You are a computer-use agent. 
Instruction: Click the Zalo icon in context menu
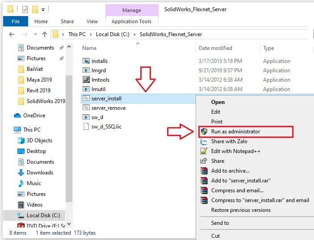(204, 141)
